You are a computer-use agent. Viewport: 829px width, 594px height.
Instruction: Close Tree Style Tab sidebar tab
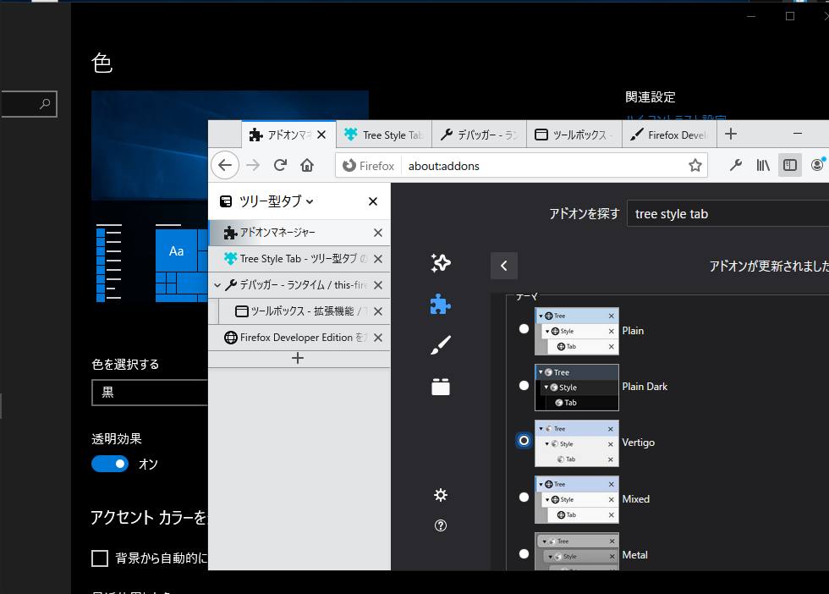(x=378, y=259)
